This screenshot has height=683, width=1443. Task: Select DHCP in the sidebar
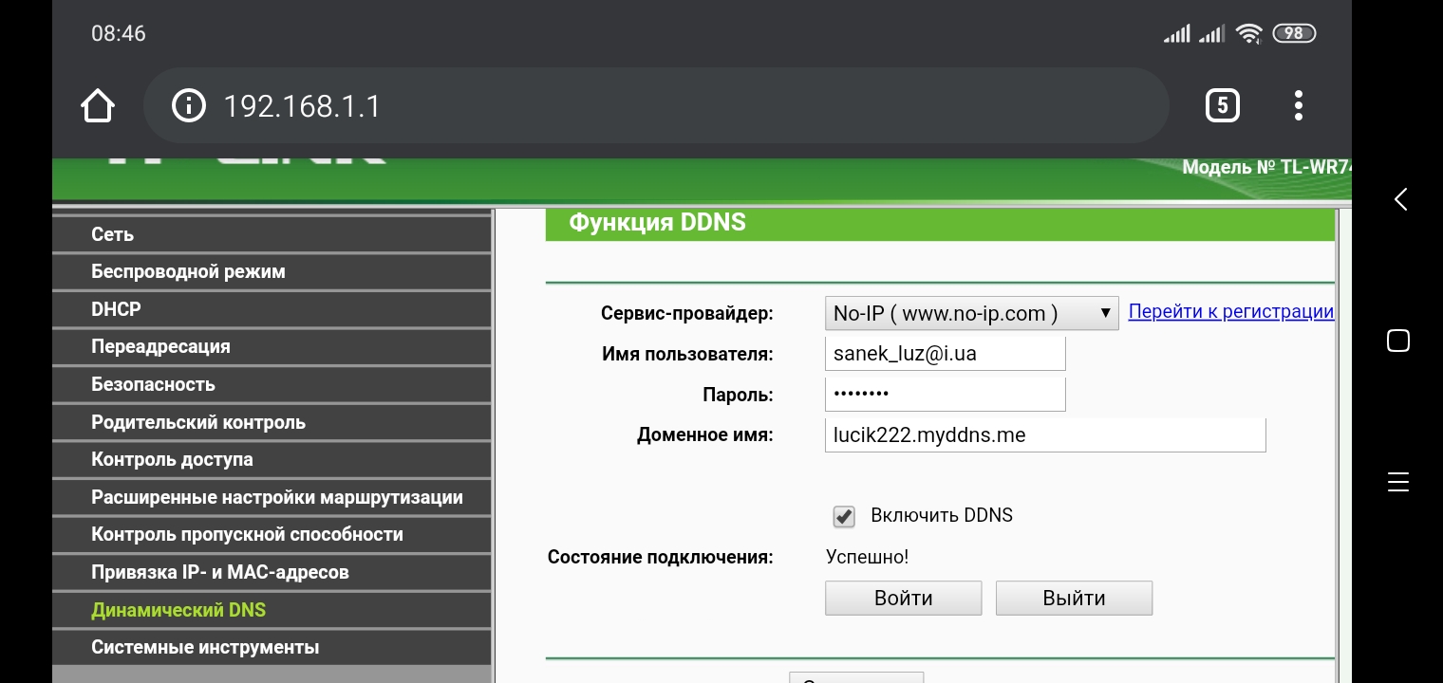coord(116,309)
